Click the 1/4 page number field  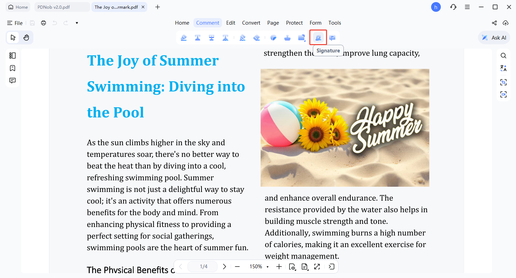pos(204,267)
